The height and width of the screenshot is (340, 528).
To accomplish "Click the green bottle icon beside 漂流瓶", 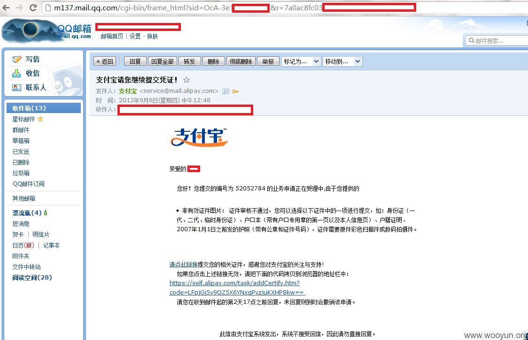I will coord(46,212).
